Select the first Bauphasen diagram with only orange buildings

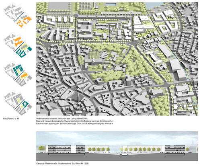(18, 16)
